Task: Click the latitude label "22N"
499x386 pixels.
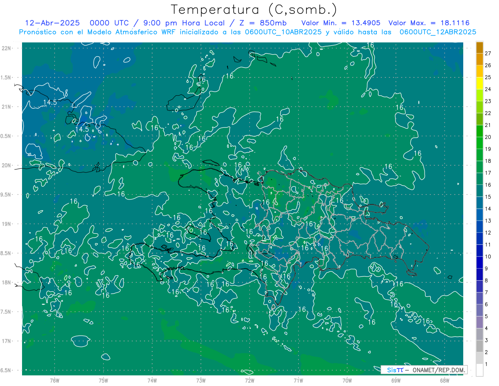Action: tap(6, 48)
